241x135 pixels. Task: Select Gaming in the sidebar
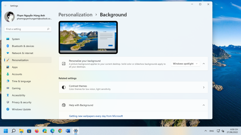[28, 88]
